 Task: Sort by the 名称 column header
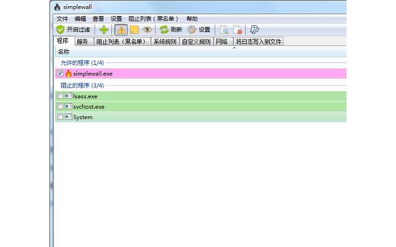pos(64,52)
